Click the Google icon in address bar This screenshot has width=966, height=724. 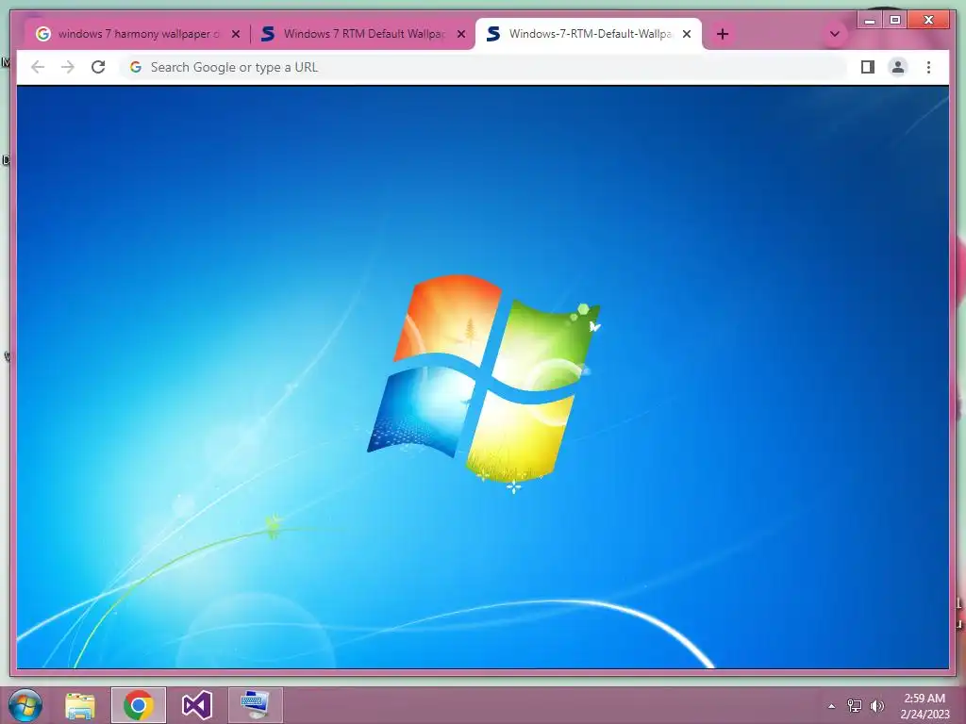point(136,67)
